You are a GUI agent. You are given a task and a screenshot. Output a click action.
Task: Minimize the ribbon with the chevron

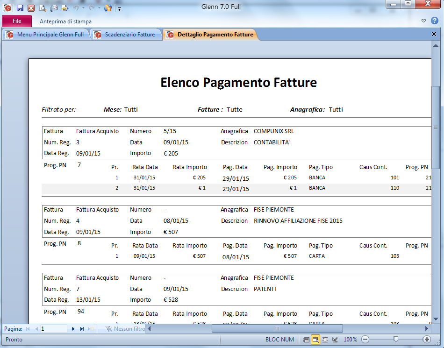pos(423,21)
